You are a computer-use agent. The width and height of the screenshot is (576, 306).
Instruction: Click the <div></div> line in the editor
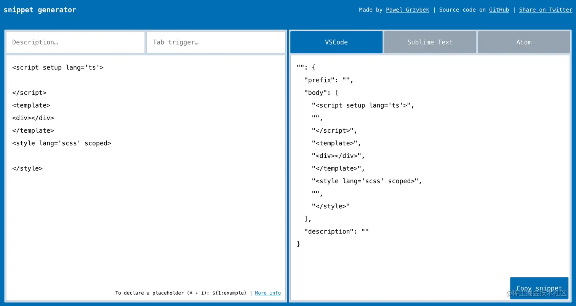point(33,118)
